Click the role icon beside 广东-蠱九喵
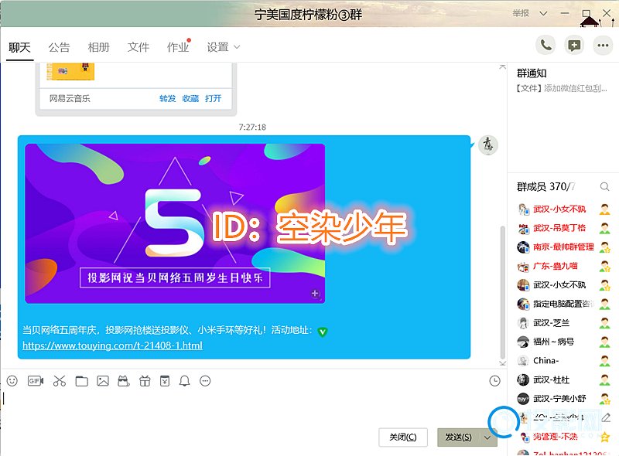The image size is (619, 456). pyautogui.click(x=604, y=267)
